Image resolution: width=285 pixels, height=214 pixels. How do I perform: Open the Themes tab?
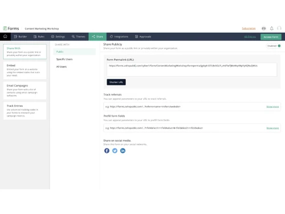tap(79, 37)
